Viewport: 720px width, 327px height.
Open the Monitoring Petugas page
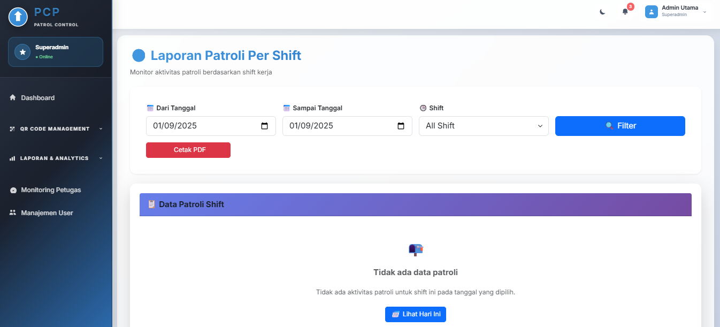51,190
